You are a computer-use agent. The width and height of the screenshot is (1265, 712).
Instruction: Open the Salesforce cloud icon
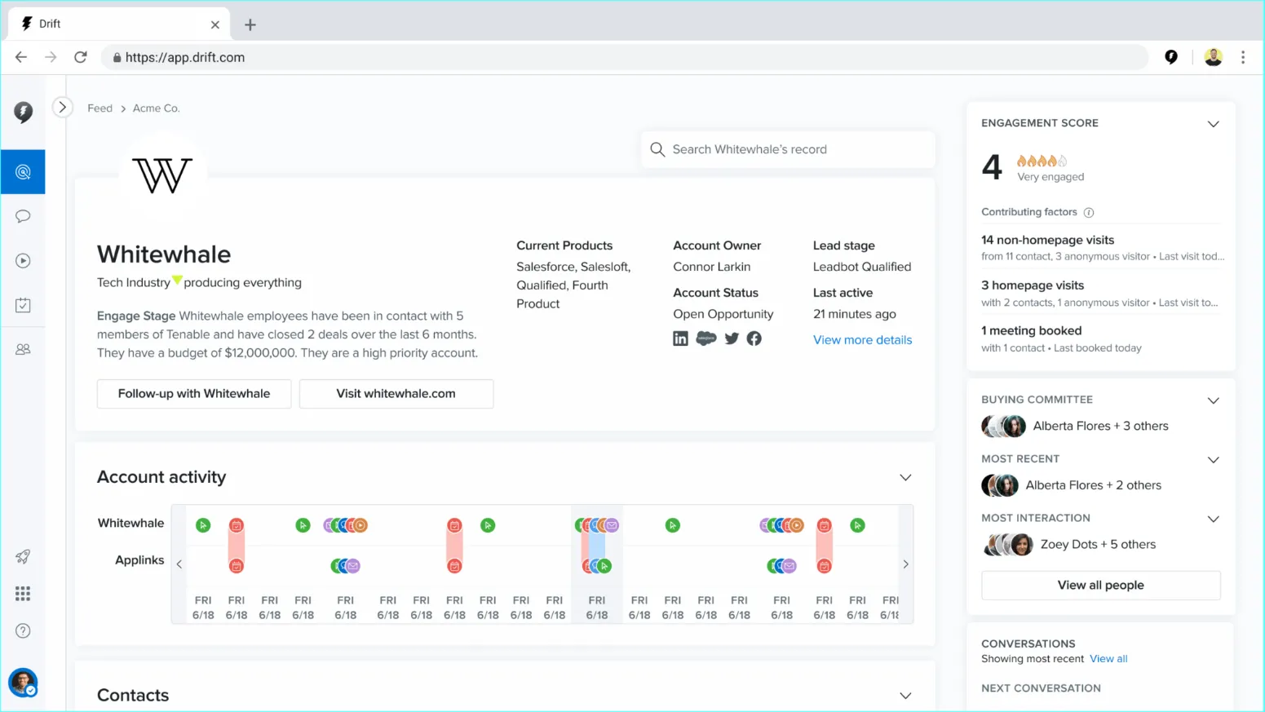coord(705,338)
